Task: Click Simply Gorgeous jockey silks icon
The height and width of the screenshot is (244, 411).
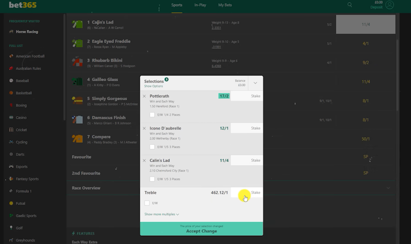Action: pyautogui.click(x=78, y=101)
